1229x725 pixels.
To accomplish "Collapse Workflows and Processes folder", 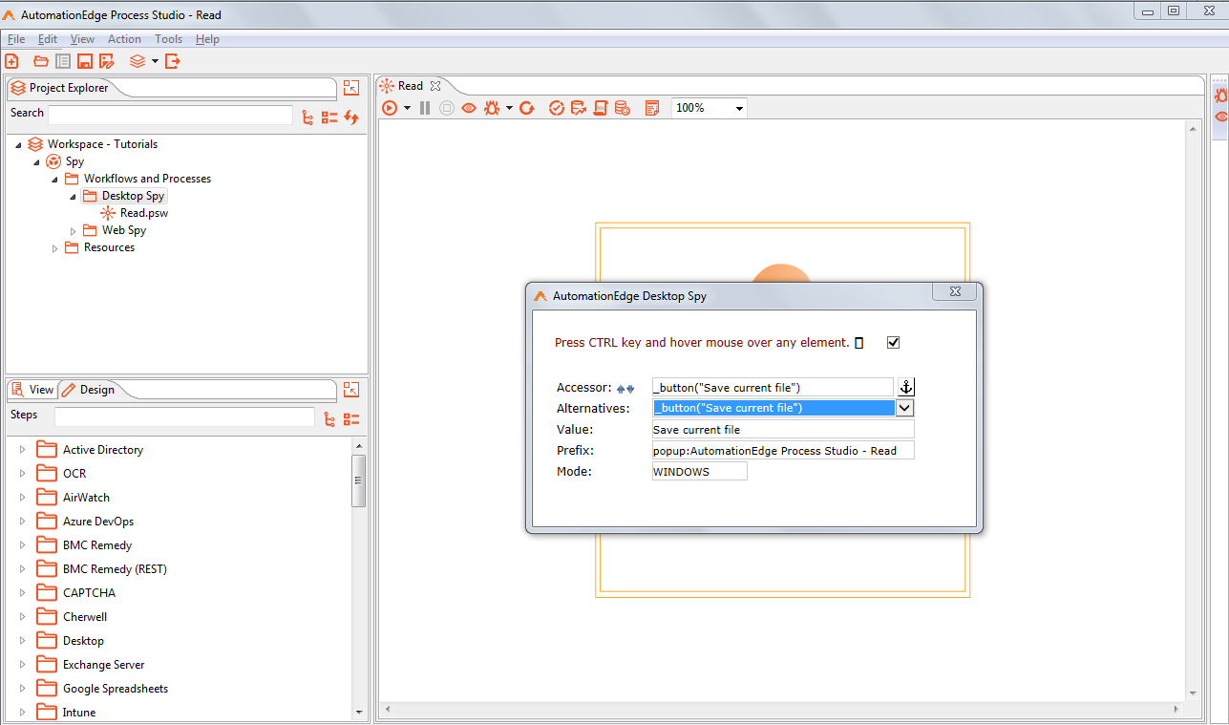I will click(54, 179).
